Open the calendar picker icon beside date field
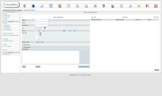Viewport: 162px width, 96px height. click(45, 28)
